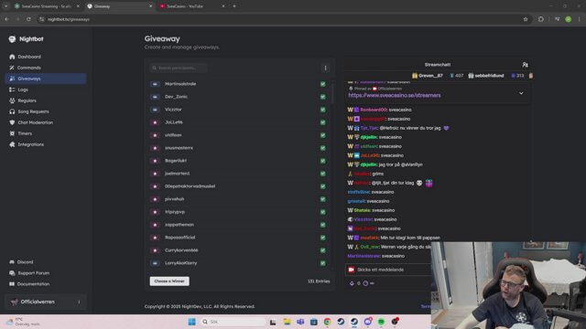Image resolution: width=586 pixels, height=329 pixels.
Task: Click the badge icon beside Martinsolstrale
Action: coord(155,84)
